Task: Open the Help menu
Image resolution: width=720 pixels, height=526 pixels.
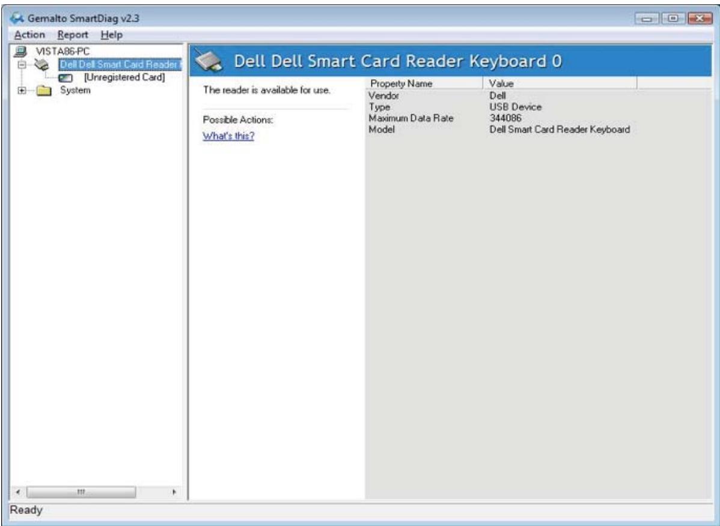Action: pyautogui.click(x=112, y=35)
